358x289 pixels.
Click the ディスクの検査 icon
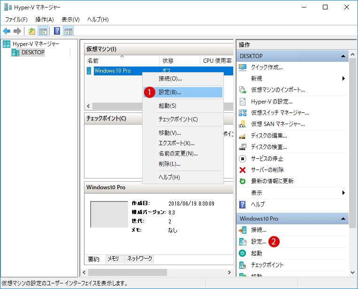coord(243,147)
